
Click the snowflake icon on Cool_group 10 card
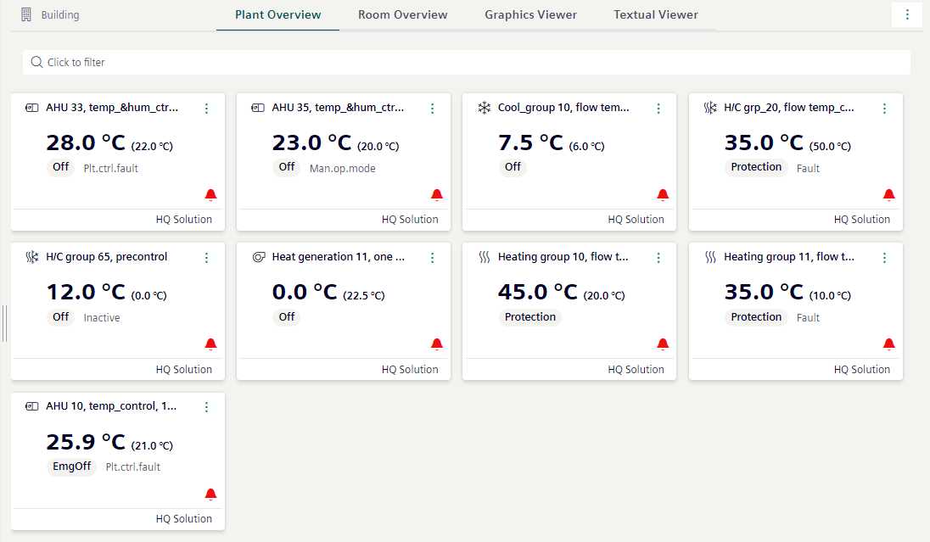[x=485, y=108]
